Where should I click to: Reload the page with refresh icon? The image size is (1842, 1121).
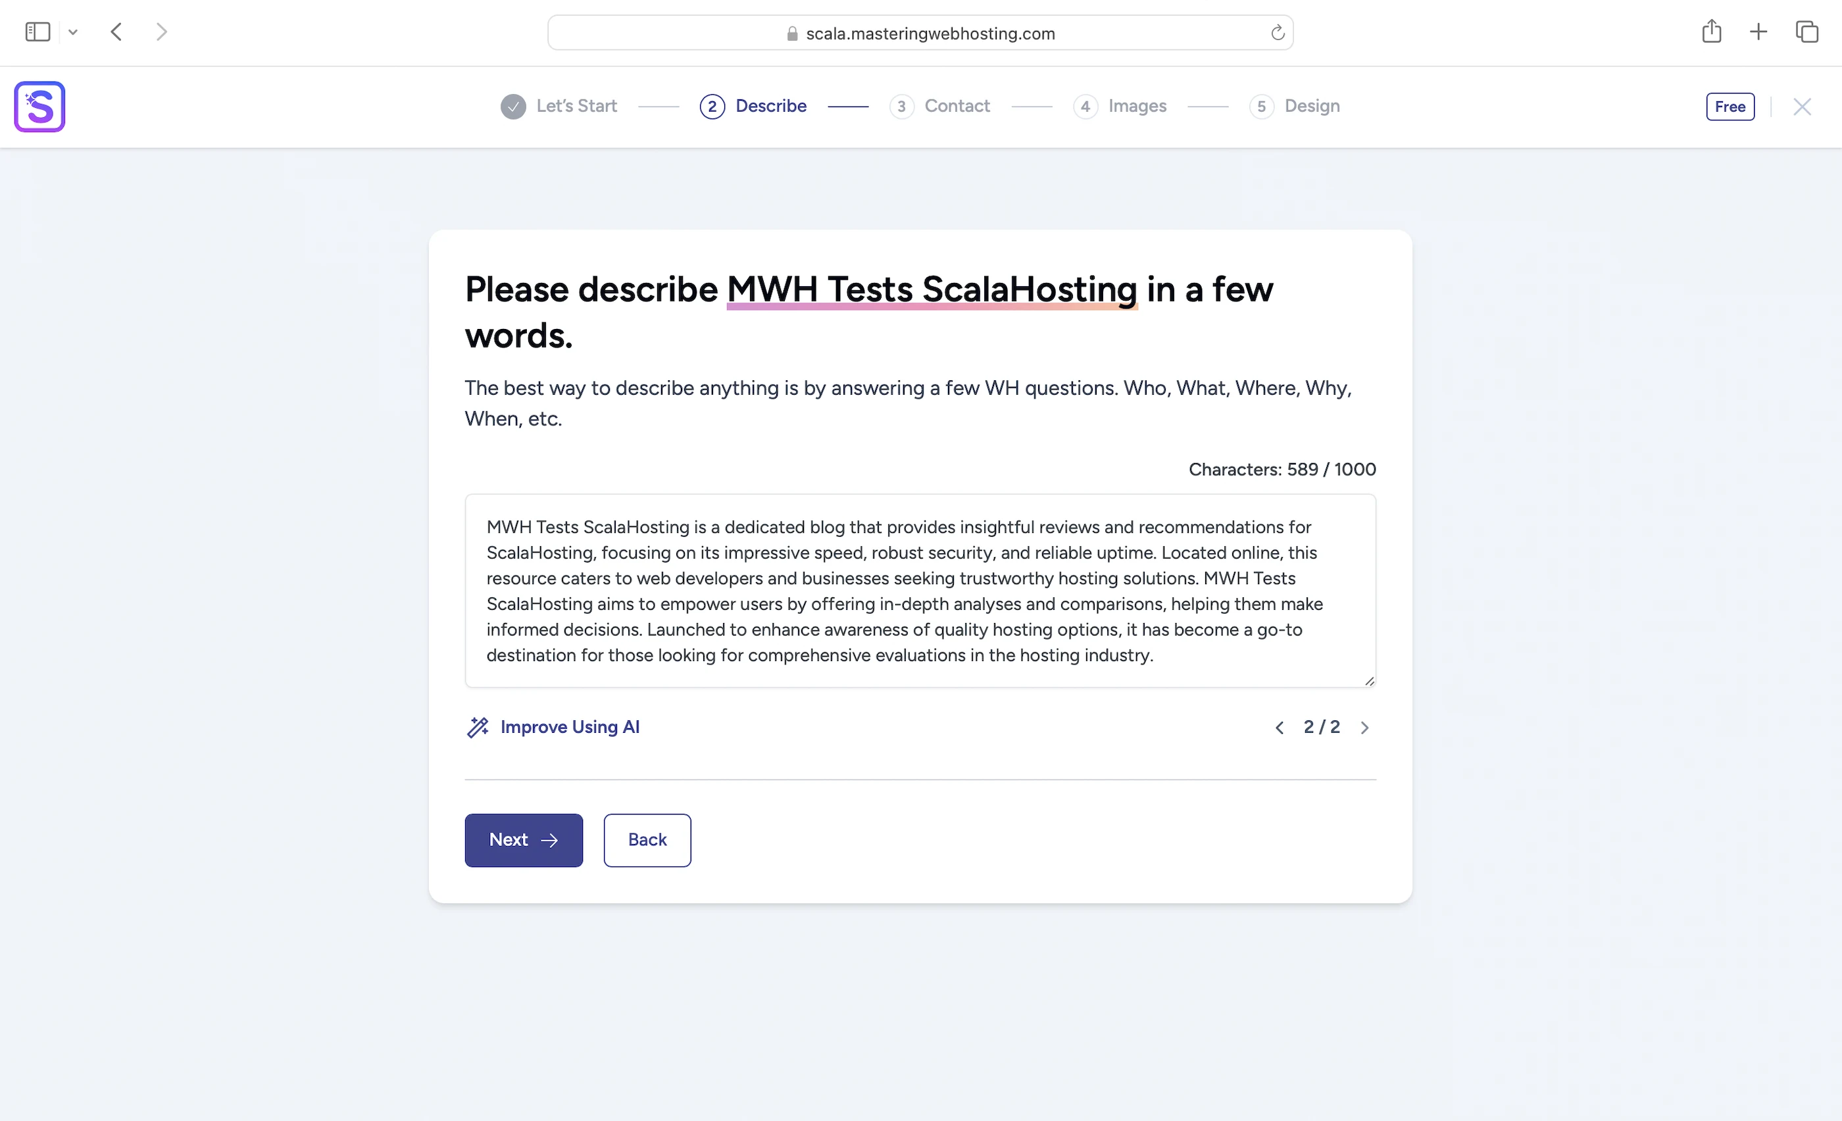1278,33
